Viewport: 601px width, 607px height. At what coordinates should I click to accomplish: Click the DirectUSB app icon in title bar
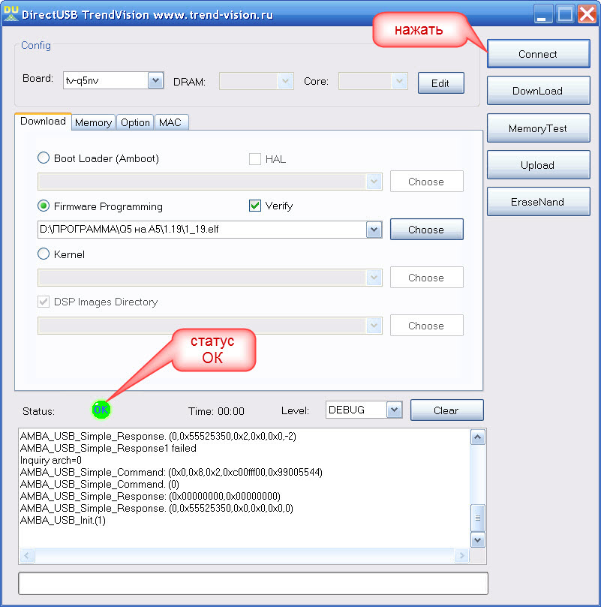pos(11,13)
